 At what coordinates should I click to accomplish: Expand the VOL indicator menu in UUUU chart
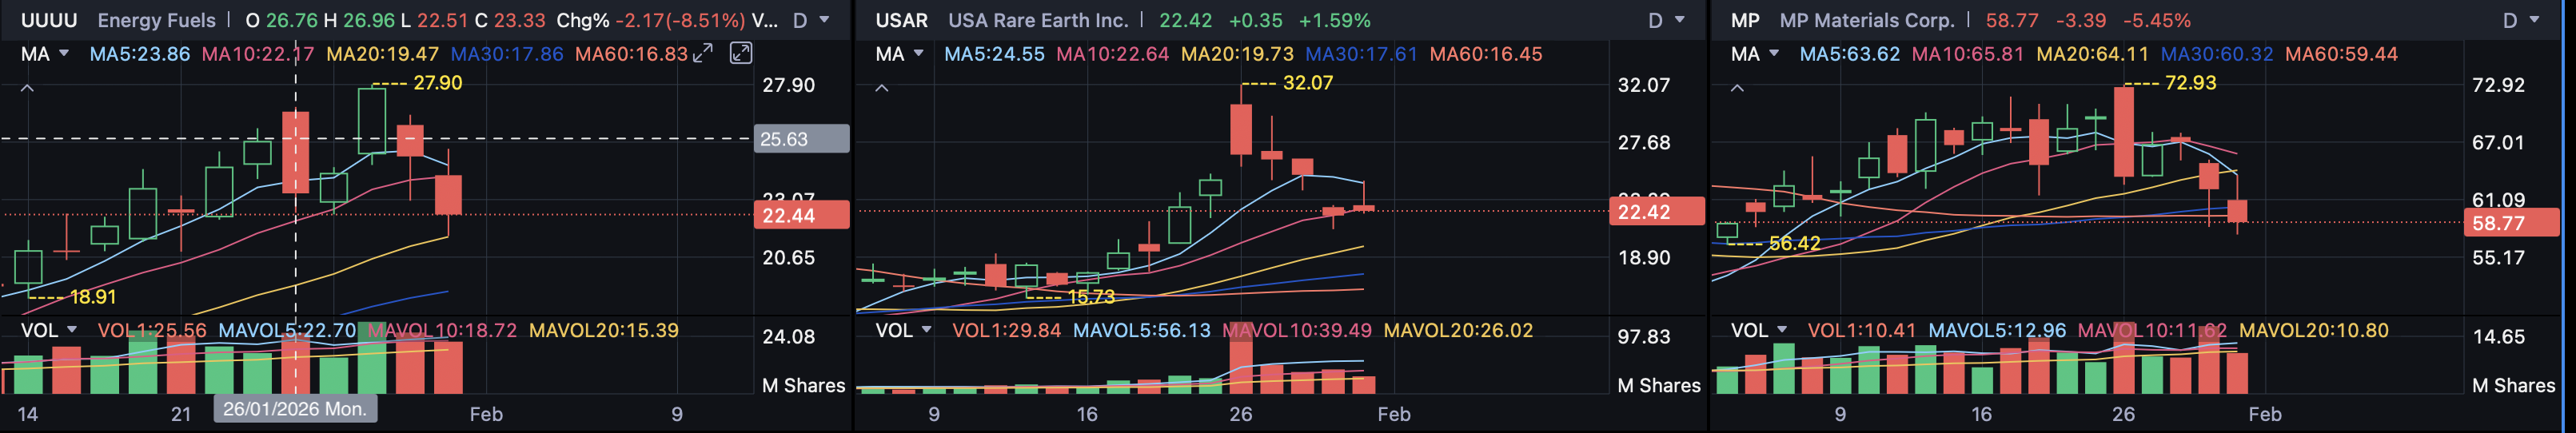(x=49, y=330)
